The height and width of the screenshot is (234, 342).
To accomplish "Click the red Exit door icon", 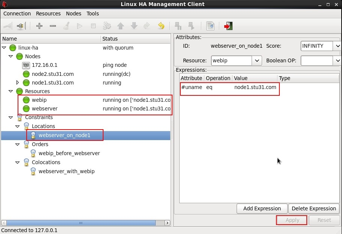I will tap(228, 26).
